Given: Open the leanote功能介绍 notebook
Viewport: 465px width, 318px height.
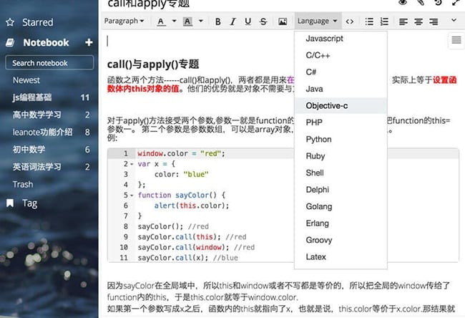Looking at the screenshot, I should (41, 132).
